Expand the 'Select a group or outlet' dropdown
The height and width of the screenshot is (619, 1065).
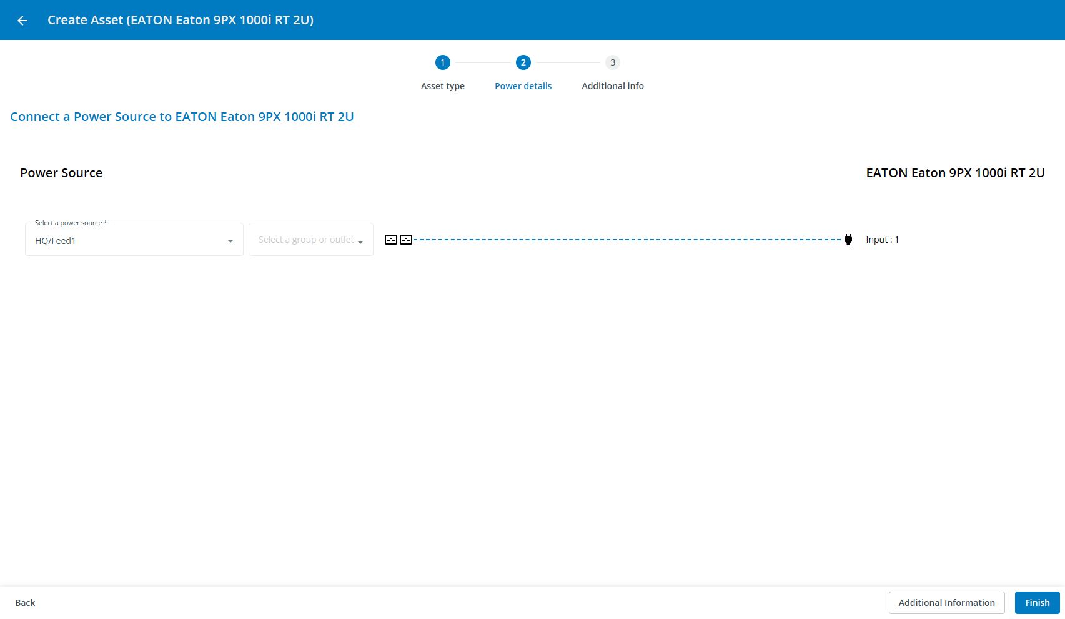pyautogui.click(x=310, y=240)
